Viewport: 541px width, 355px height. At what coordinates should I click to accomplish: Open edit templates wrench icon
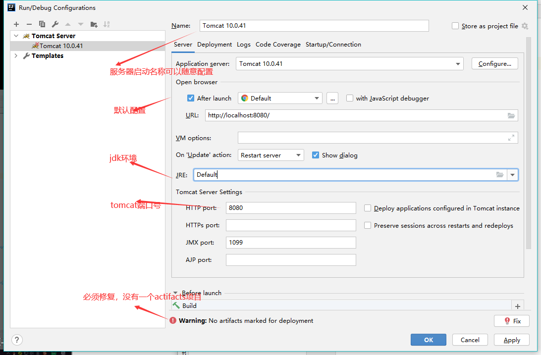pyautogui.click(x=55, y=24)
